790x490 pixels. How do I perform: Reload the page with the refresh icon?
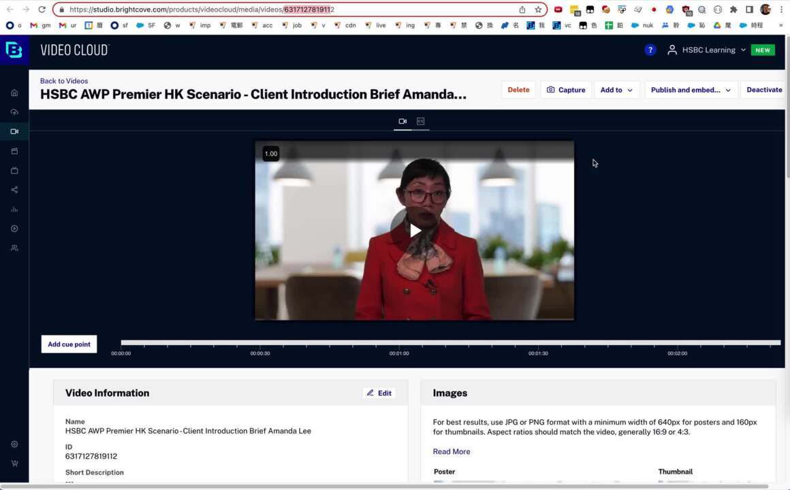[x=42, y=9]
